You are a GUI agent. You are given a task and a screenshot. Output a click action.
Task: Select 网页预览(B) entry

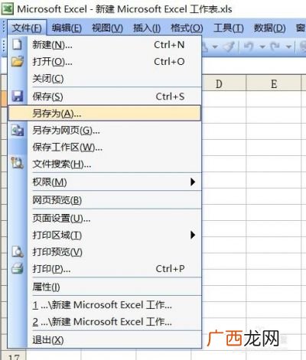point(105,200)
